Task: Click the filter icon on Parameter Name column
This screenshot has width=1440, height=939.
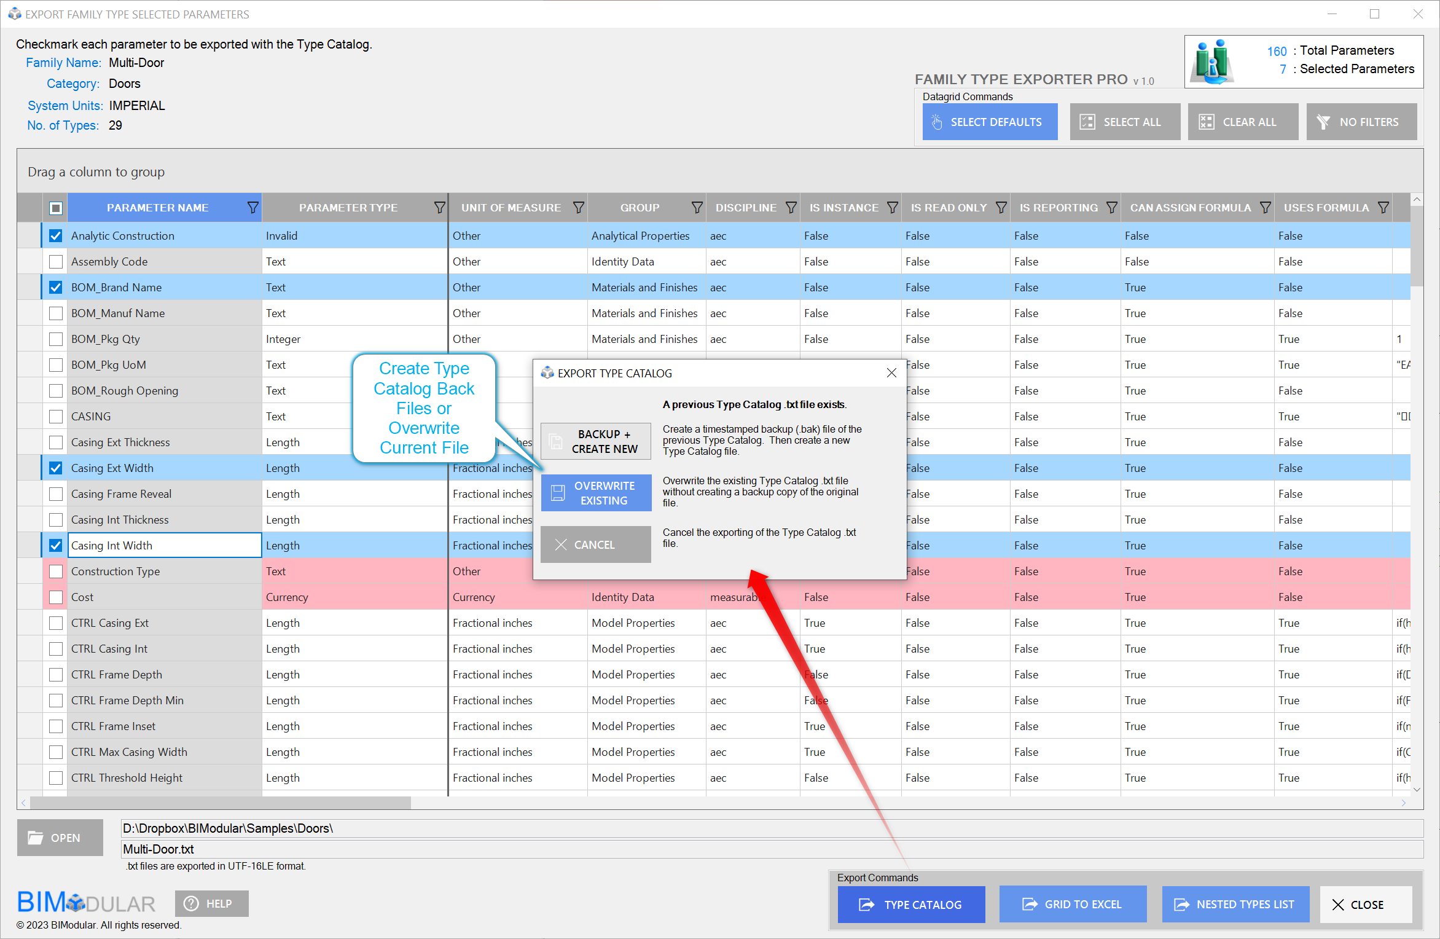Action: (x=252, y=208)
